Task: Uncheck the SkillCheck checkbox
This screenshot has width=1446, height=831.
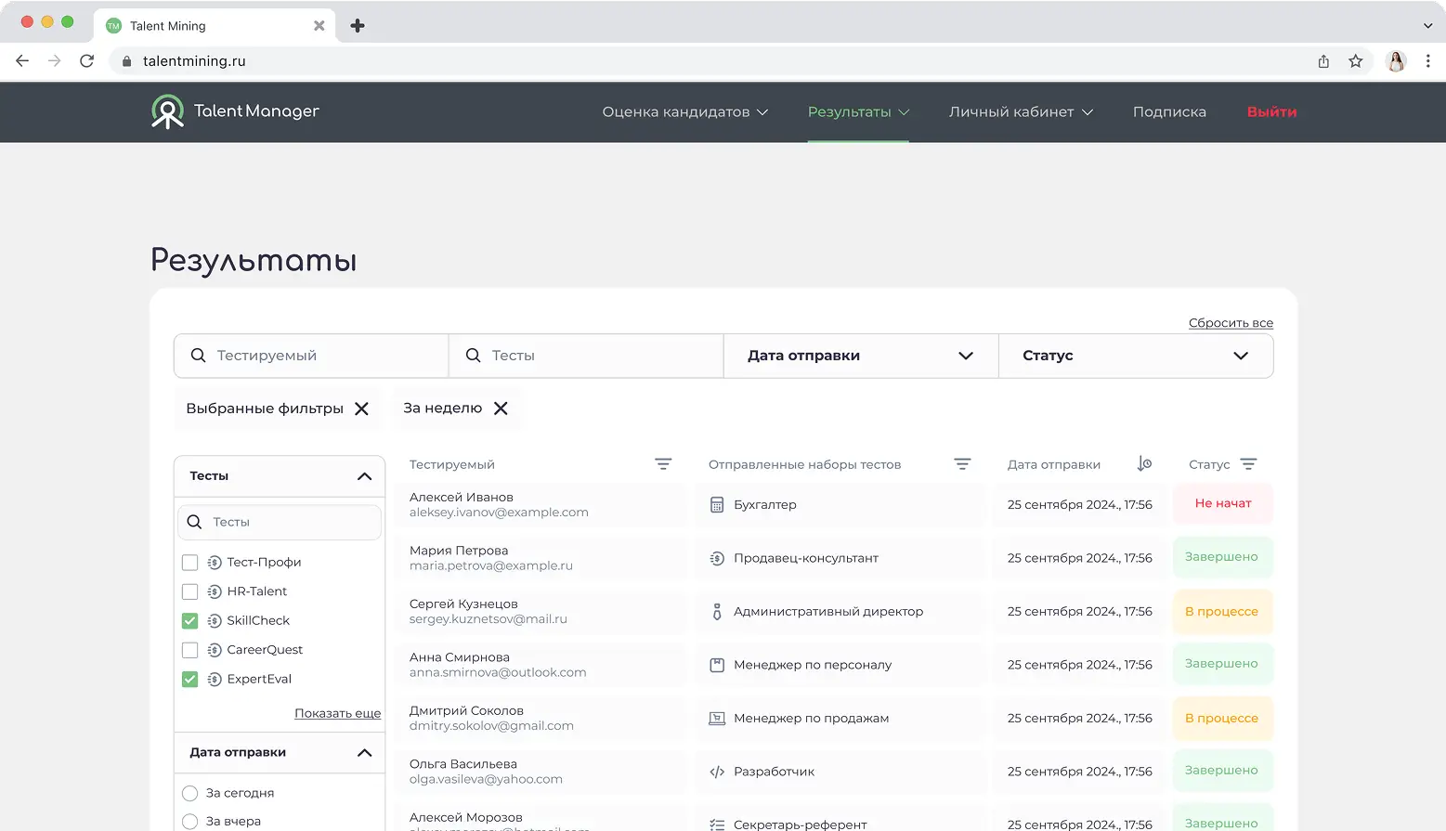Action: point(190,621)
